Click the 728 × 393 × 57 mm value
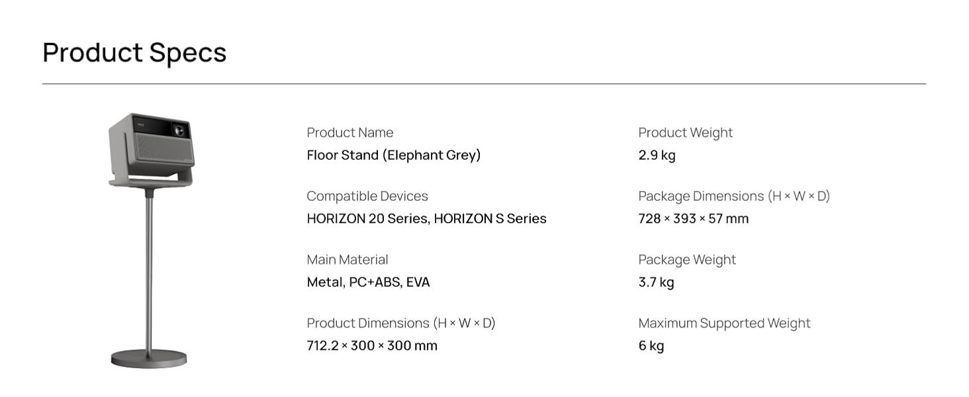 click(x=693, y=218)
